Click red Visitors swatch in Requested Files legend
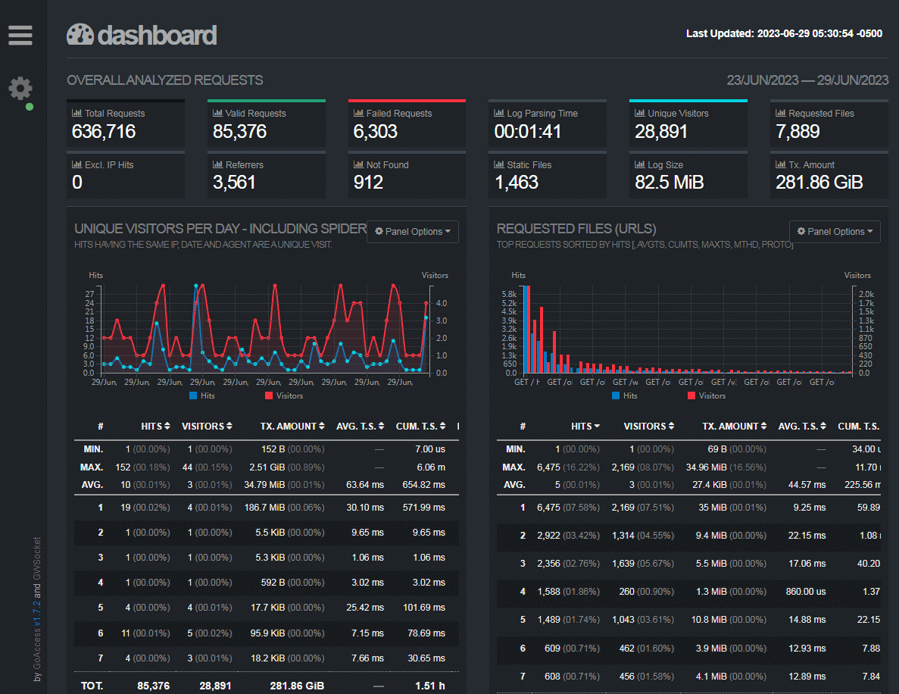Image resolution: width=899 pixels, height=694 pixels. [x=692, y=395]
